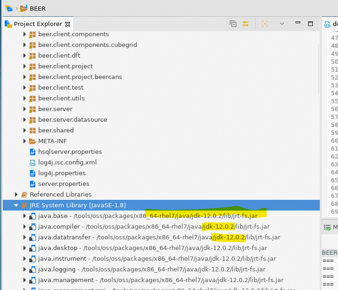The image size is (338, 290).
Task: Expand the beer.client.utils package
Action: tap(24, 99)
